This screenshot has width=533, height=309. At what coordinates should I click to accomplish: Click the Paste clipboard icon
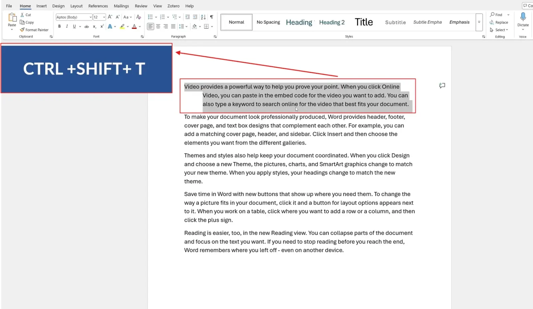pyautogui.click(x=12, y=17)
